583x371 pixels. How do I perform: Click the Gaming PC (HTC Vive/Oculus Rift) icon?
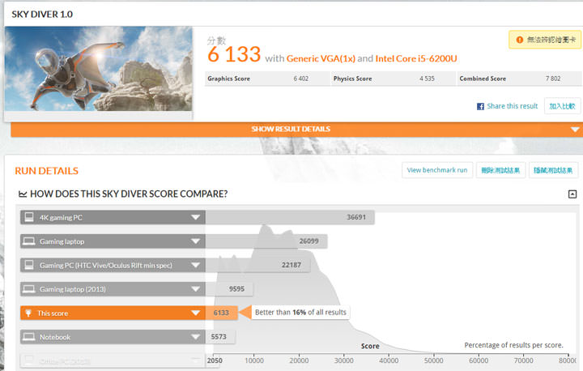click(29, 265)
